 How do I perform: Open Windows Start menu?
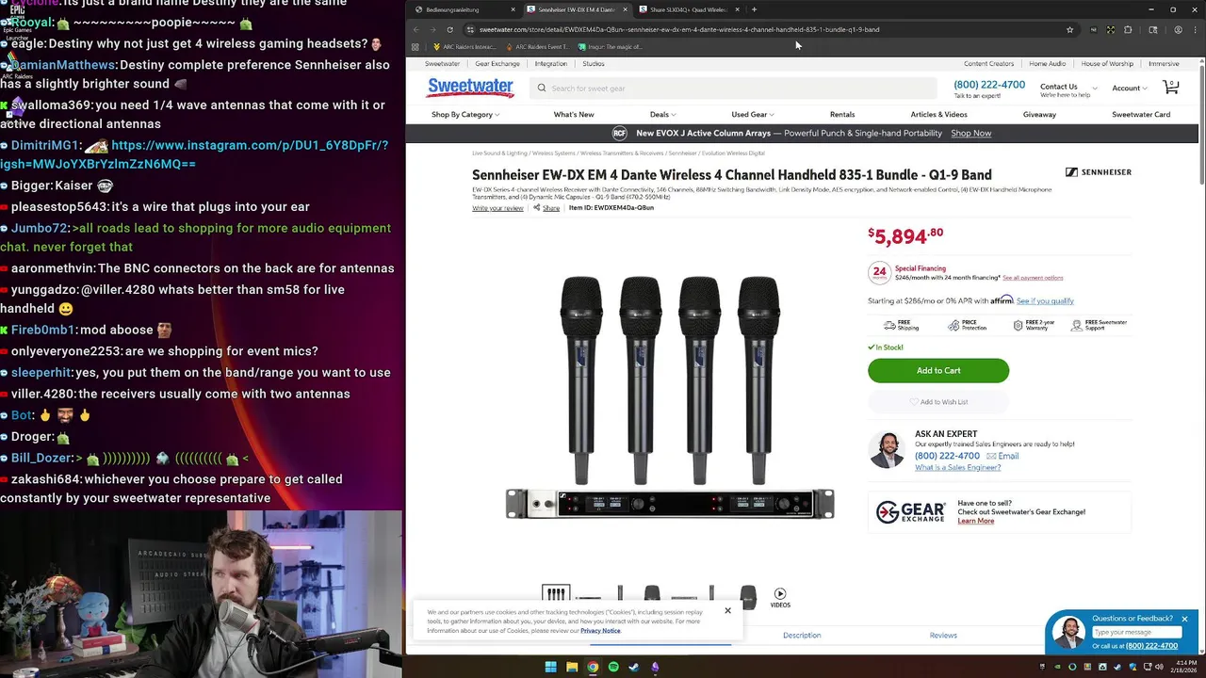tap(550, 668)
